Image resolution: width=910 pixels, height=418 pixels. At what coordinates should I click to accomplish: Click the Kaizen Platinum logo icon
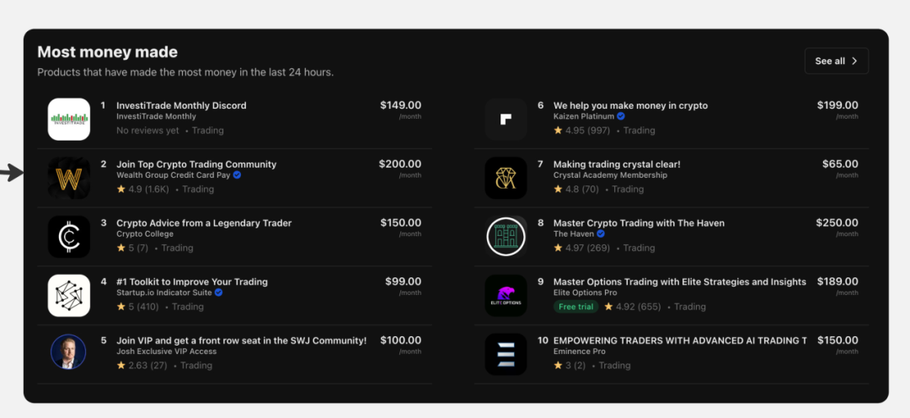click(x=506, y=119)
